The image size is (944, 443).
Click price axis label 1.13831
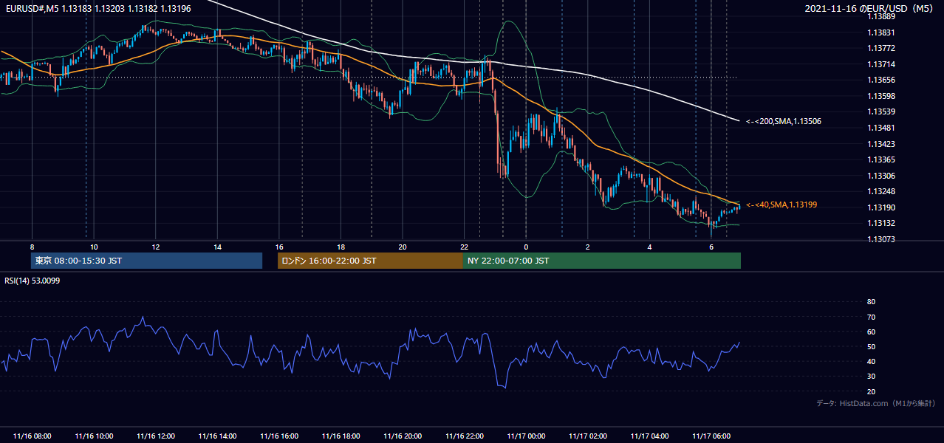click(881, 32)
